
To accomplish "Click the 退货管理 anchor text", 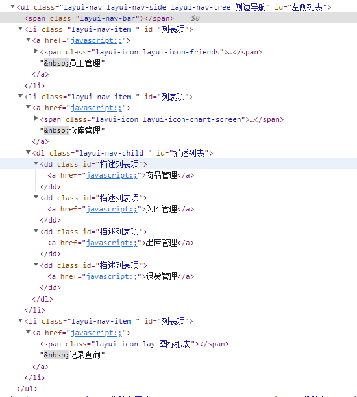I will click(162, 276).
